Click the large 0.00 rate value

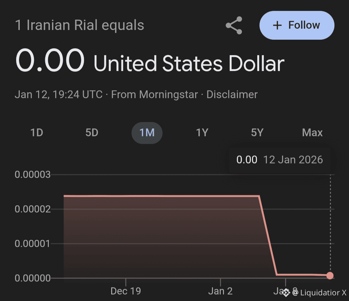tap(50, 60)
